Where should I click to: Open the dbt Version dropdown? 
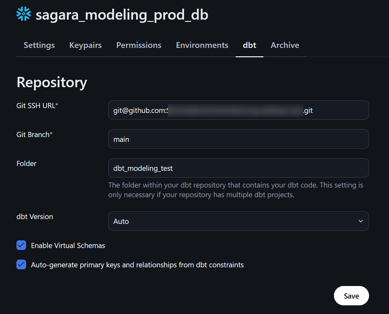238,221
